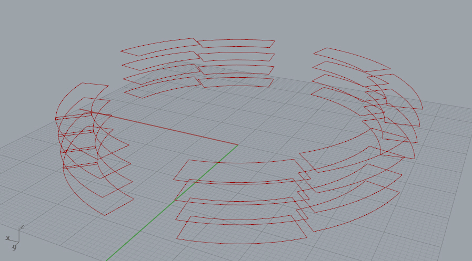Click the red X-axis line on the grid
Image resolution: width=472 pixels, height=261 pixels.
pos(158,127)
